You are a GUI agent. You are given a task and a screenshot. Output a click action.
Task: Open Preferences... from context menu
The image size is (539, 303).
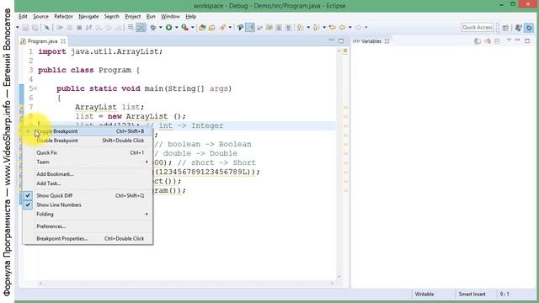88,226
